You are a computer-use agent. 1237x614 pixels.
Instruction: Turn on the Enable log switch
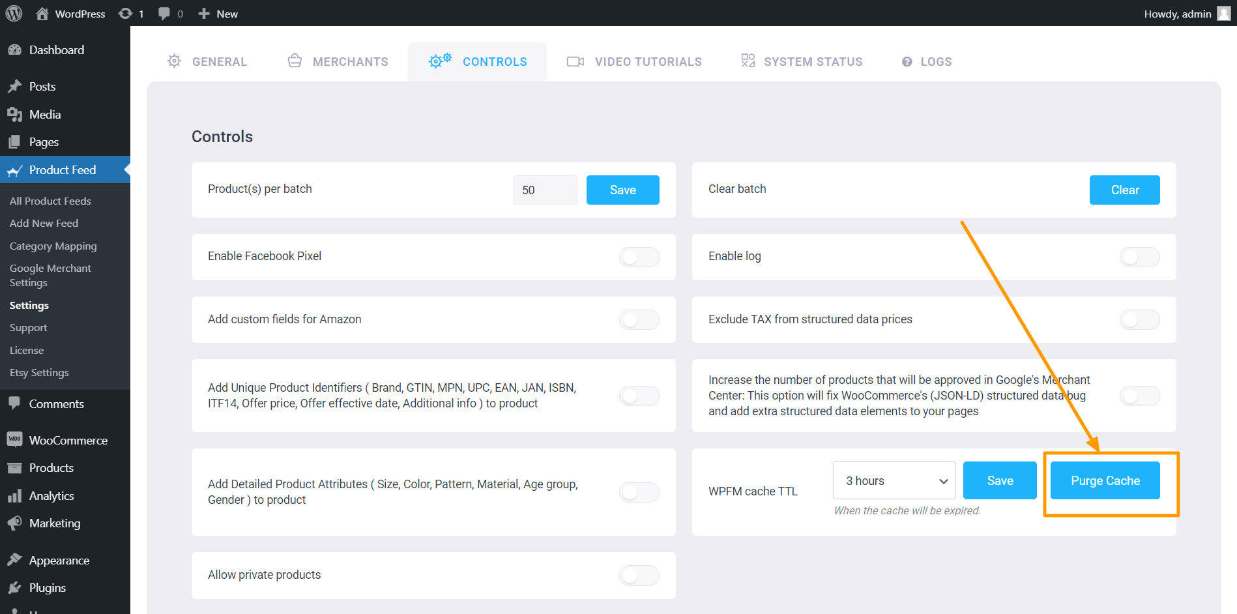point(1139,257)
